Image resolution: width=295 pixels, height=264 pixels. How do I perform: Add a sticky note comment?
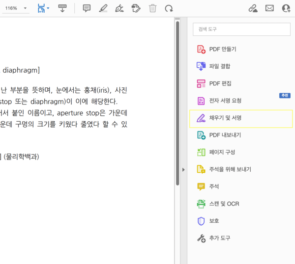tap(87, 8)
